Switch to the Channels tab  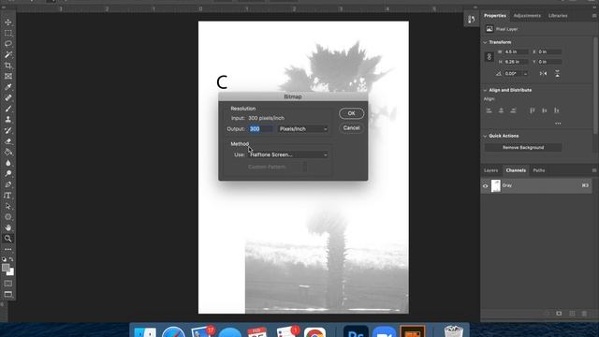[516, 170]
